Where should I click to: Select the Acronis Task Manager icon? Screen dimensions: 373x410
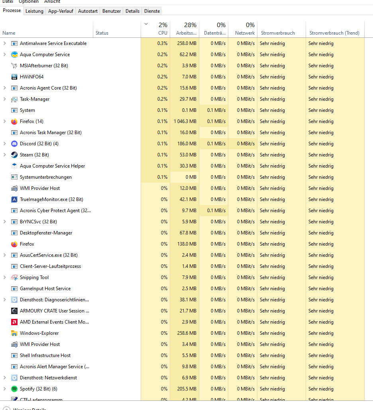click(14, 133)
